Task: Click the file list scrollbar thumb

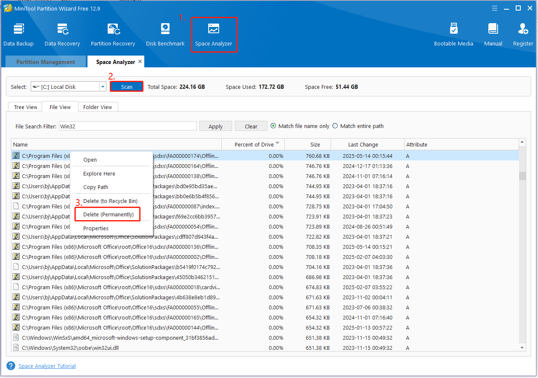Action: [522, 176]
